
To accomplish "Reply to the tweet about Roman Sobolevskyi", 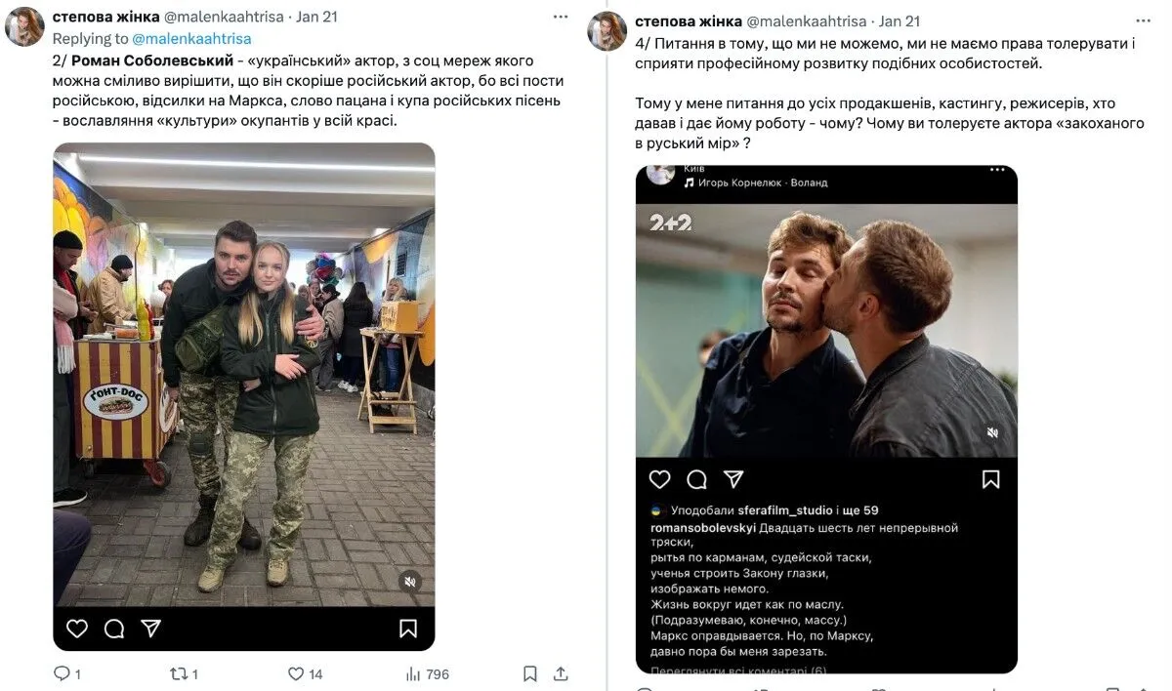I will [63, 673].
